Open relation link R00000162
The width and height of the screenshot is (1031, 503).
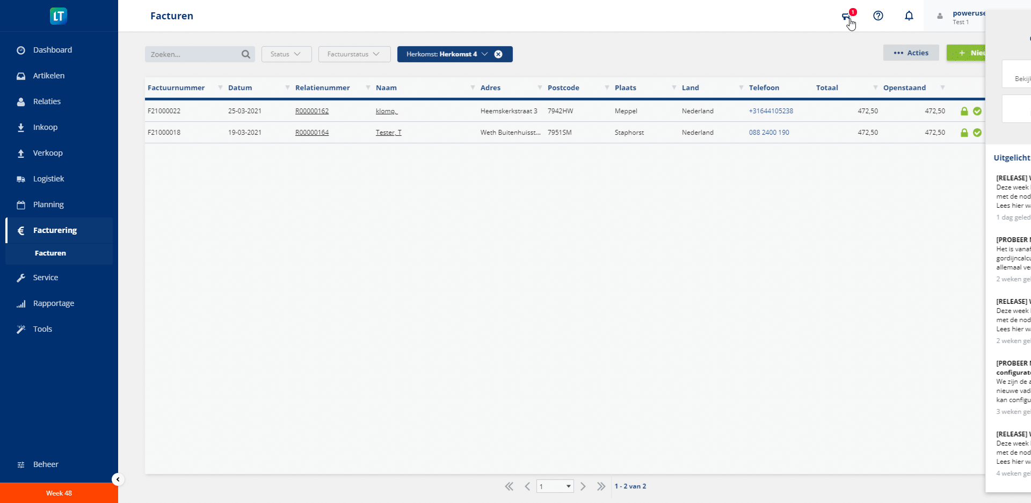[312, 111]
